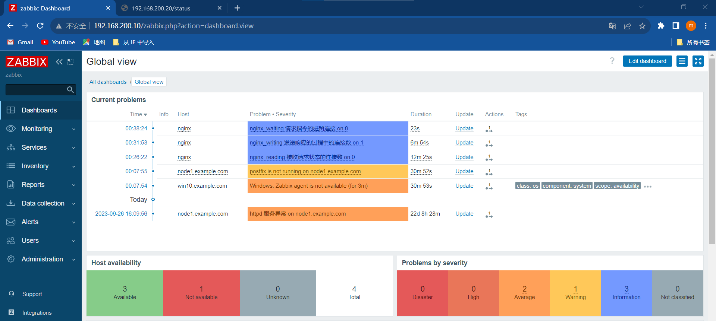Click the blue Information severity block
This screenshot has height=321, width=716.
pos(626,293)
